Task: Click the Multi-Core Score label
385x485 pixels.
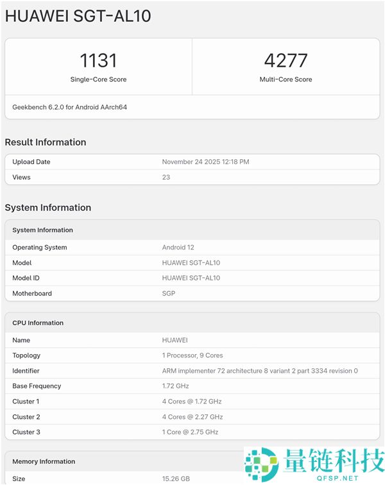Action: [286, 80]
